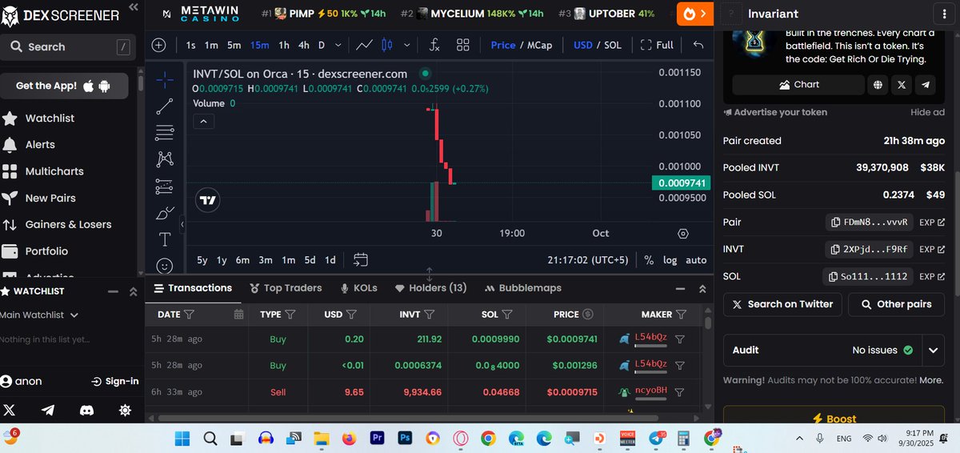Hide the token ad
Viewport: 960px width, 453px height.
tap(927, 113)
